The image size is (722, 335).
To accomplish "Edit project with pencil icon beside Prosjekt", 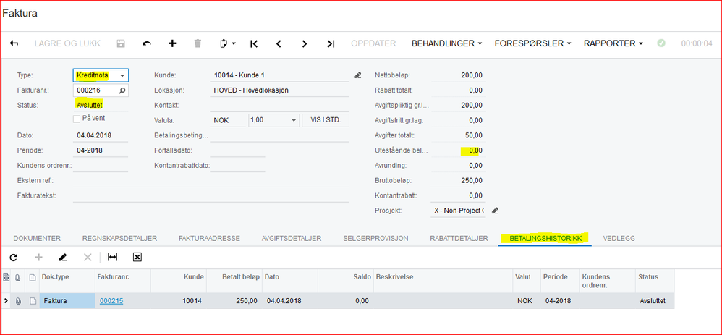I will [495, 211].
